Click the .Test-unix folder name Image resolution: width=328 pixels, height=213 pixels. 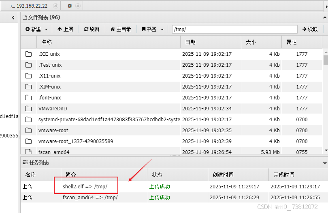point(50,65)
